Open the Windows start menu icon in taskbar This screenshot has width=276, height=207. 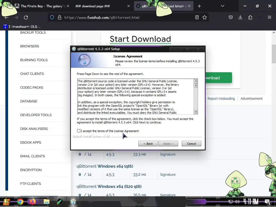[6, 202]
